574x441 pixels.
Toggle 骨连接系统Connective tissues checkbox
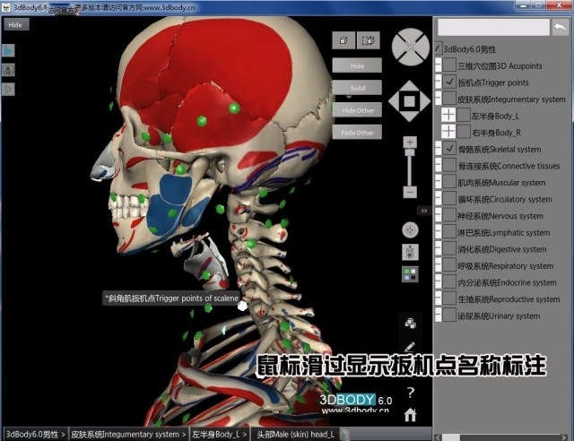pos(449,166)
